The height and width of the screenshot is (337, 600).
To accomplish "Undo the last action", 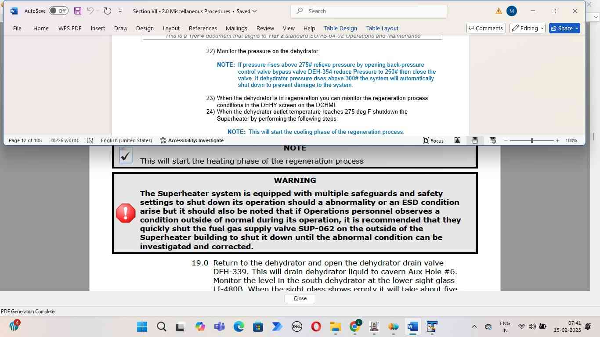I will point(90,11).
